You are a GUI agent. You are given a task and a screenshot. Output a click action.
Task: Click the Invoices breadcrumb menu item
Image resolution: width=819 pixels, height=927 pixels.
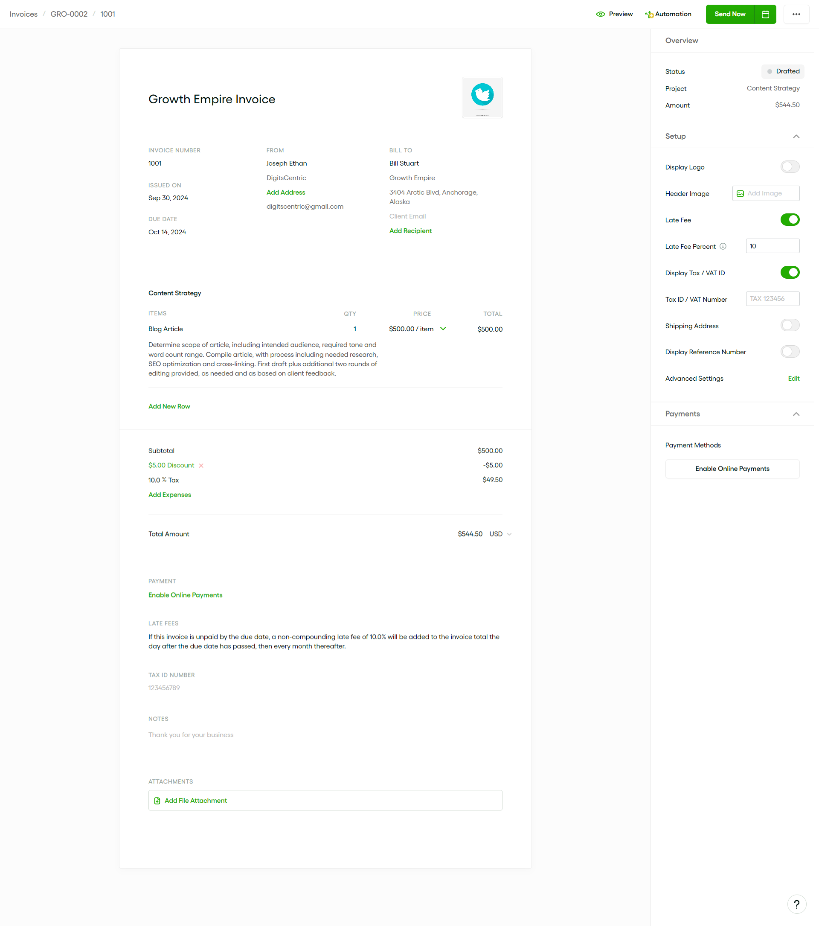[x=23, y=14]
